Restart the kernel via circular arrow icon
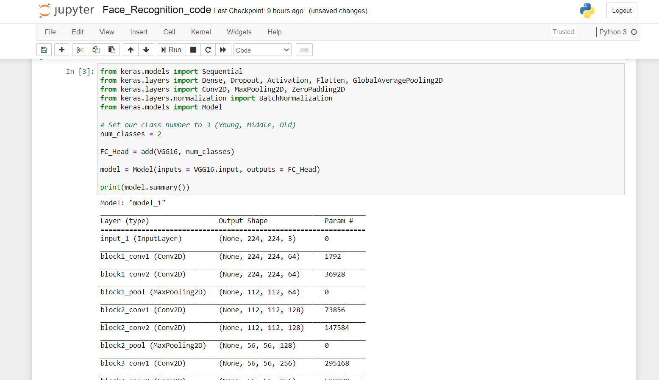Viewport: 659px width, 380px height. click(208, 50)
